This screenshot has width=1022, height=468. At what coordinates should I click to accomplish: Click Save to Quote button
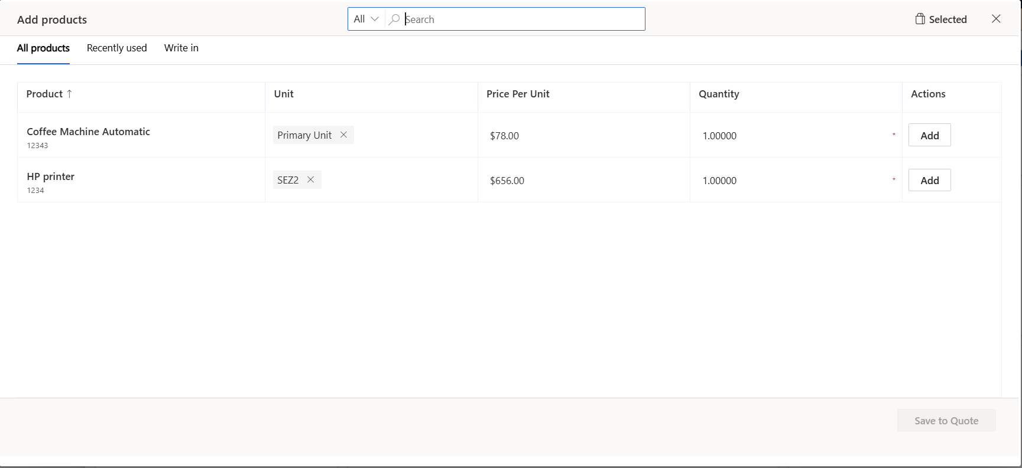946,420
